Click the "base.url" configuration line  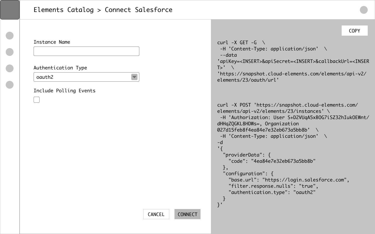coord(289,180)
